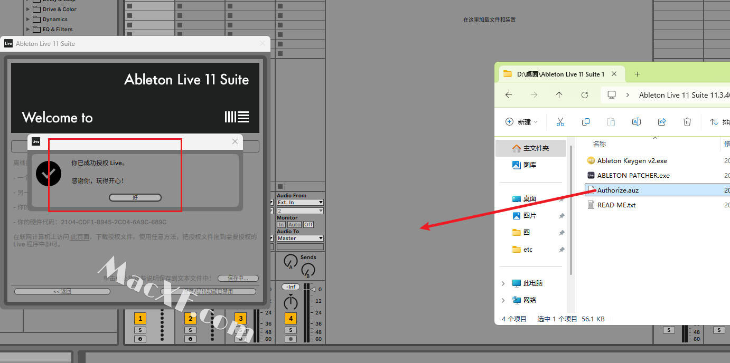Open the 此页面 link
The image size is (730, 363).
coord(79,237)
